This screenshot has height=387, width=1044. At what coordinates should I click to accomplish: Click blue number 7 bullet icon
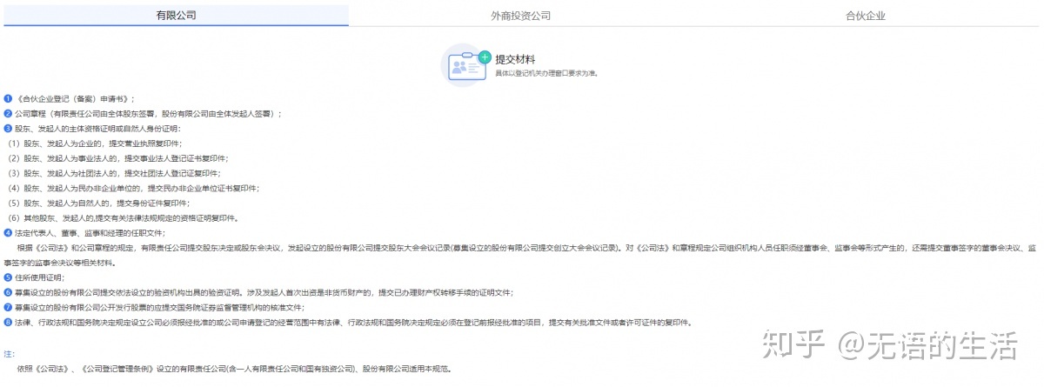(8, 307)
